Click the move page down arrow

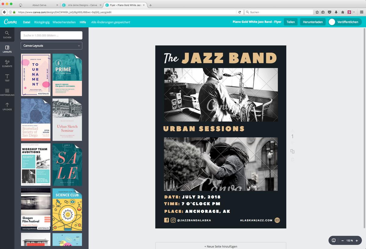(x=292, y=143)
